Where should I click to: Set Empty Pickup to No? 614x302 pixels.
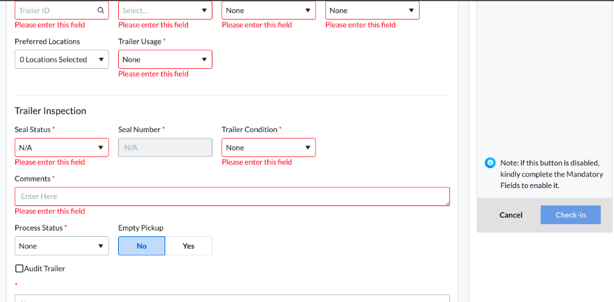coord(141,246)
